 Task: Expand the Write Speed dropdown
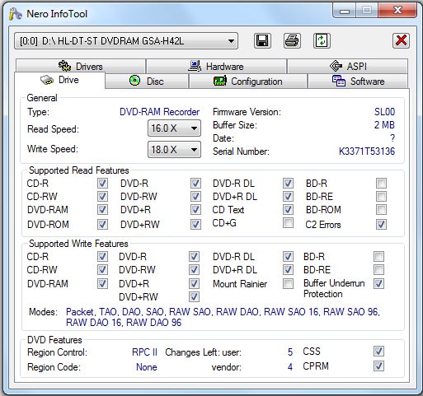coord(174,150)
